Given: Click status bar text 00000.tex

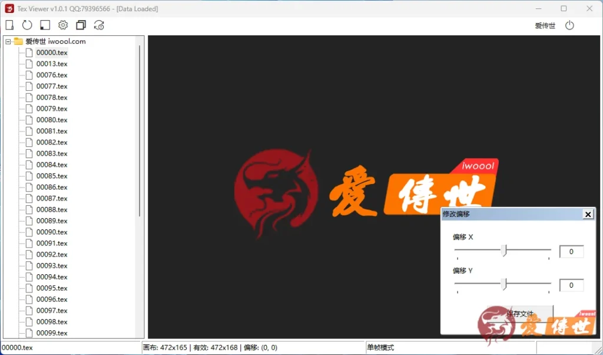Looking at the screenshot, I should pos(17,347).
